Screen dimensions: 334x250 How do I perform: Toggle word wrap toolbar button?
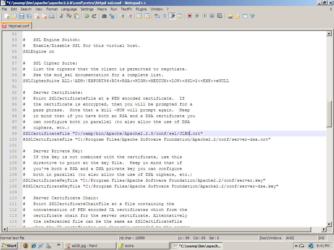(x=157, y=16)
